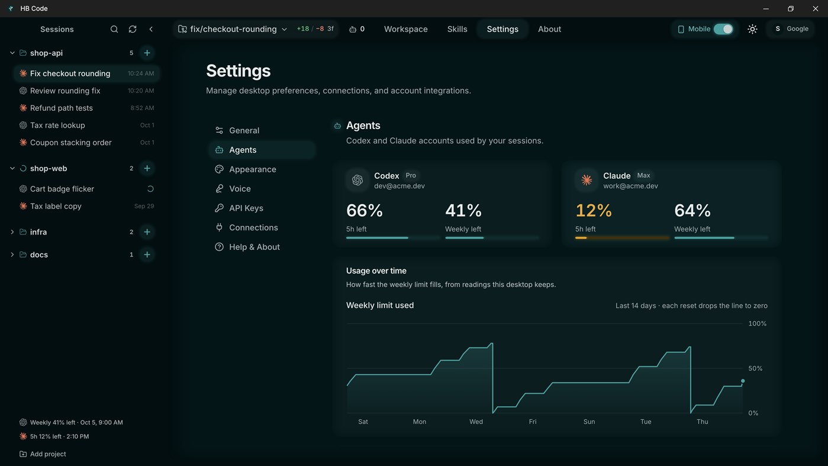Viewport: 828px width, 466px height.
Task: Click the +18 / −8 diff stats indicator
Action: [x=315, y=28]
